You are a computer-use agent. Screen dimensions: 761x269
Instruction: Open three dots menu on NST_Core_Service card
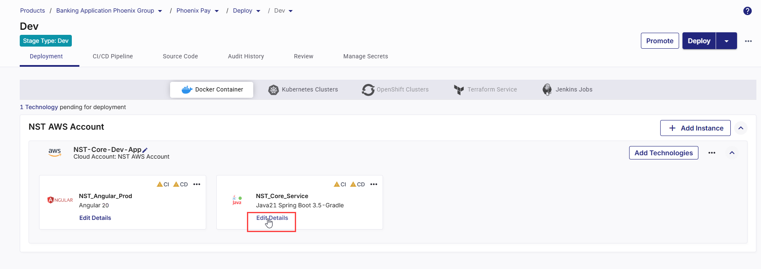(374, 184)
